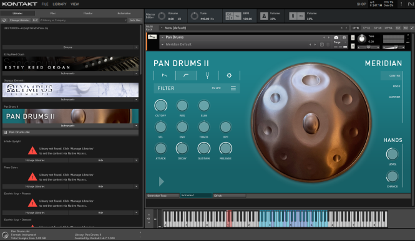Viewport: 415px width, 241px height.
Task: Toggle the solo button on the instrument
Action: point(353,38)
